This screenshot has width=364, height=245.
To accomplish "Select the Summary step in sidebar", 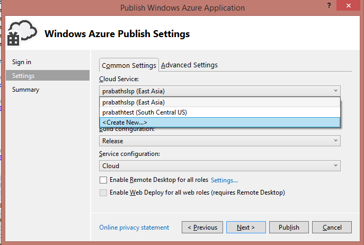I will coord(25,90).
